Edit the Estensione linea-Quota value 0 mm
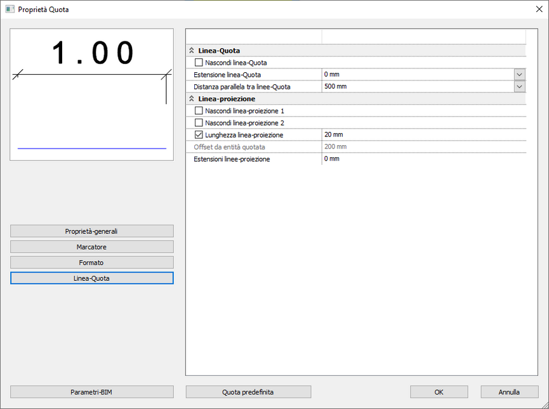This screenshot has height=409, width=549. 418,75
